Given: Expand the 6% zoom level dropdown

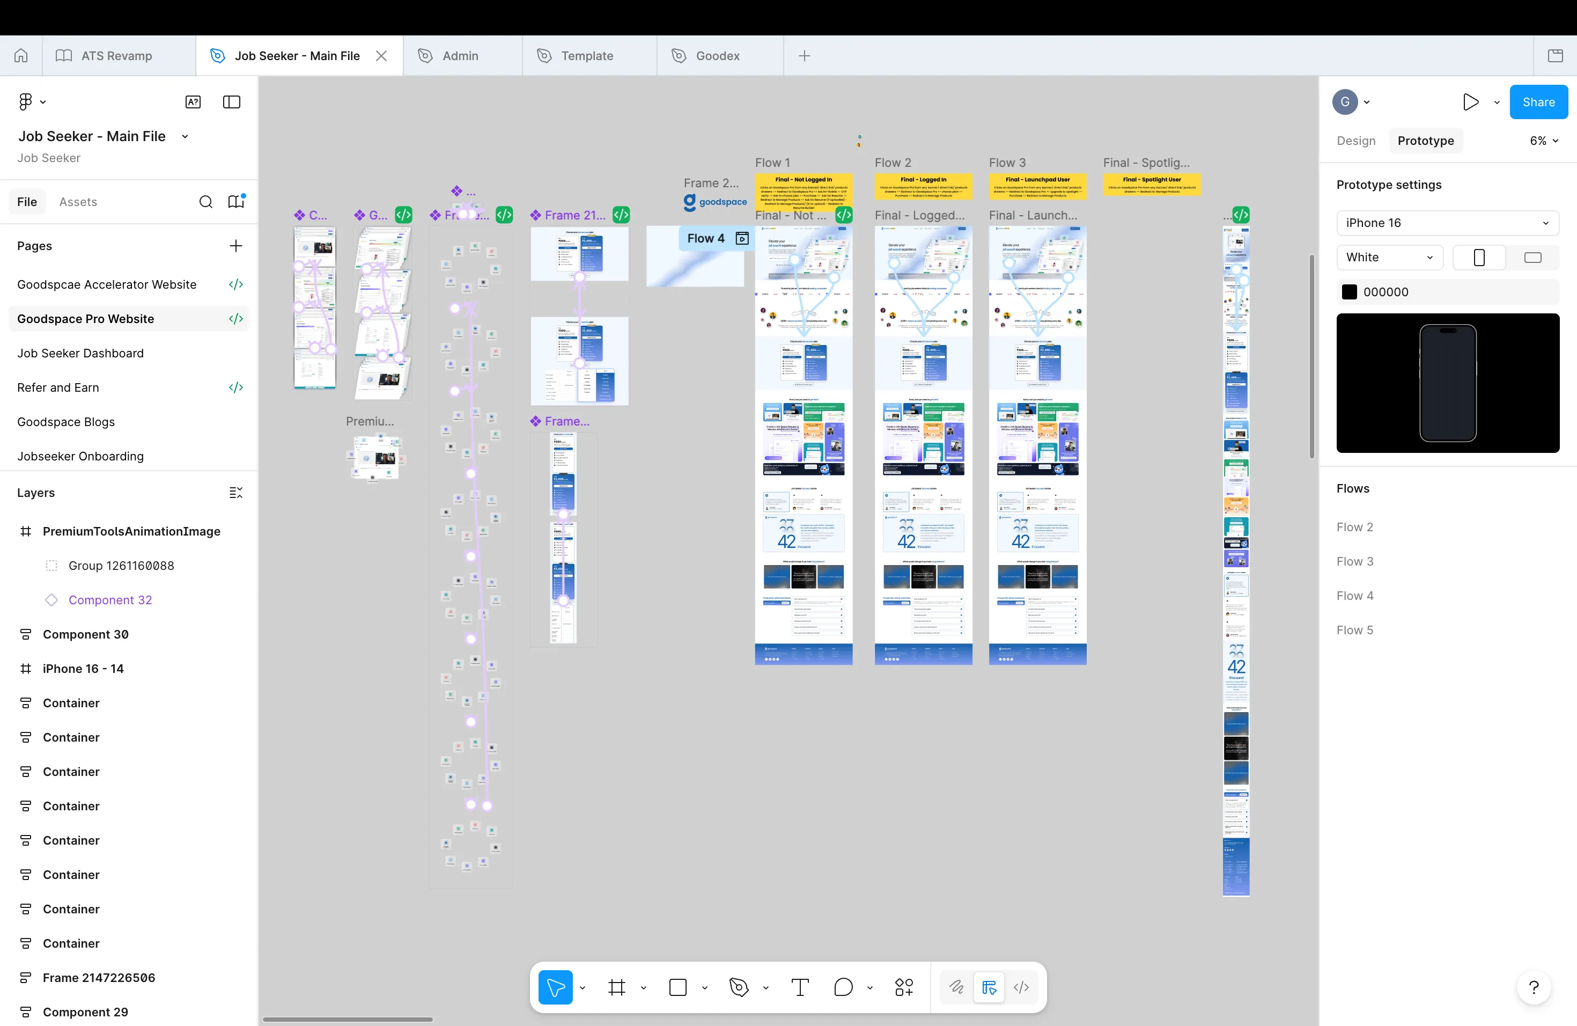Looking at the screenshot, I should 1544,141.
